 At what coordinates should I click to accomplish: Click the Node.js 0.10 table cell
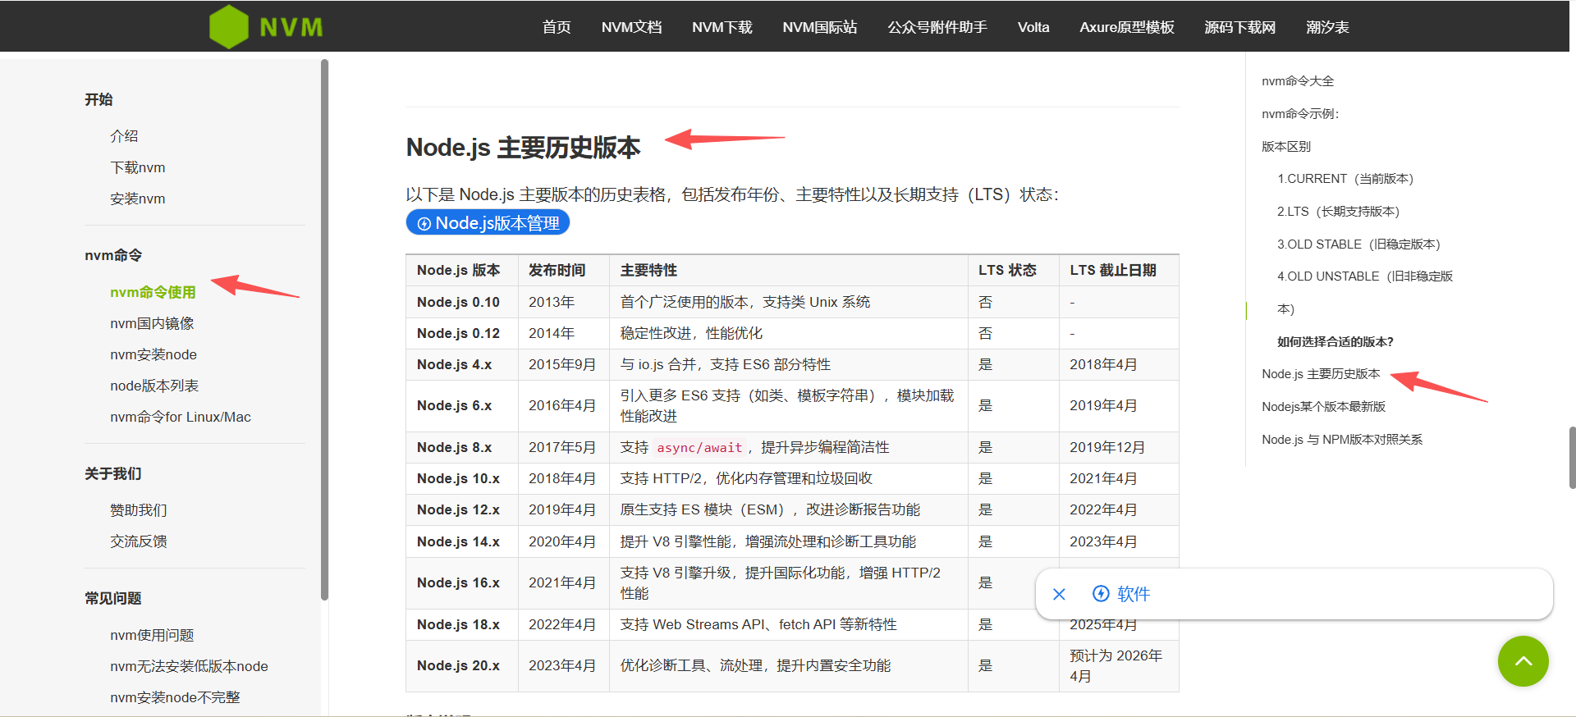point(461,302)
